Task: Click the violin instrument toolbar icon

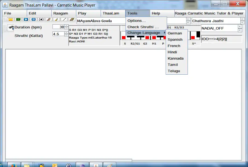Action: tap(49, 19)
